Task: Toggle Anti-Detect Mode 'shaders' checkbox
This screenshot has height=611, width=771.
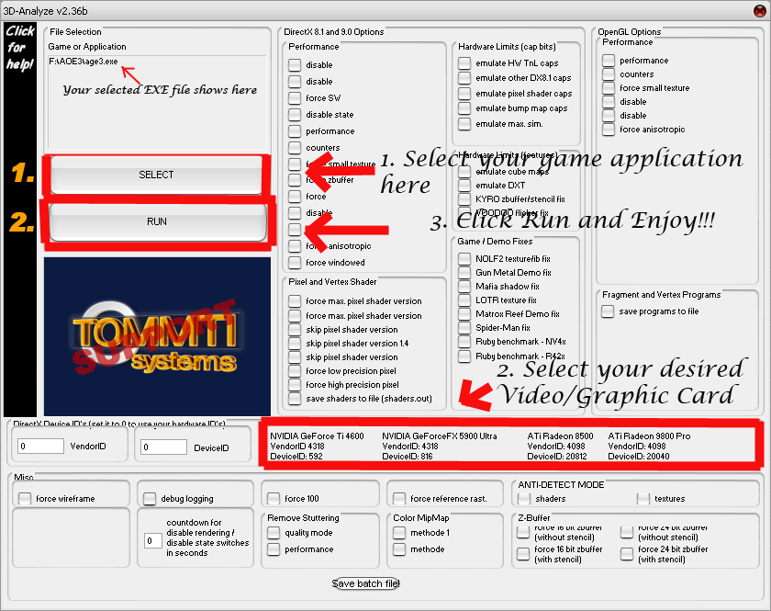Action: (524, 498)
